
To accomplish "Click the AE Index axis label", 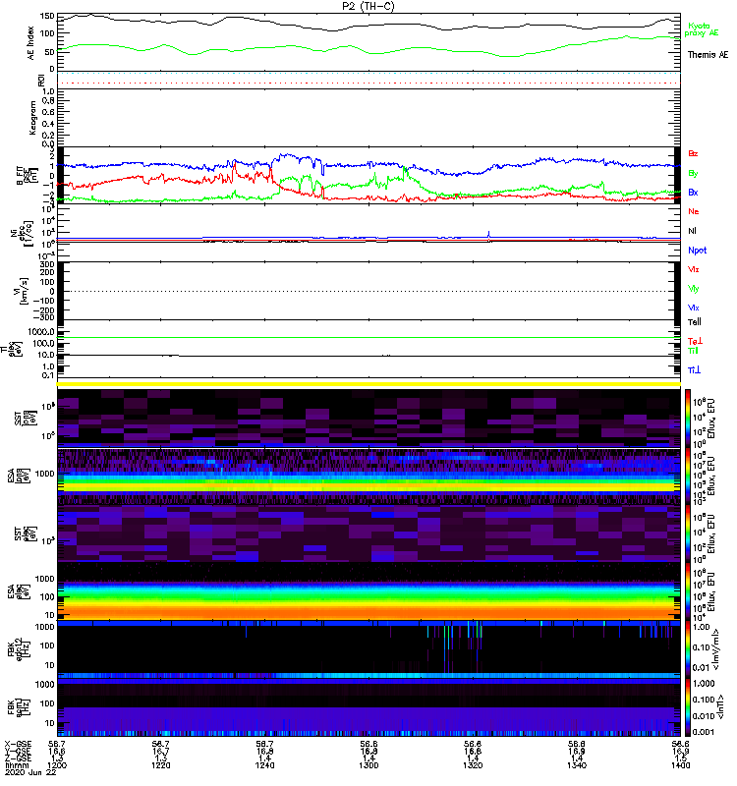I will coord(30,43).
